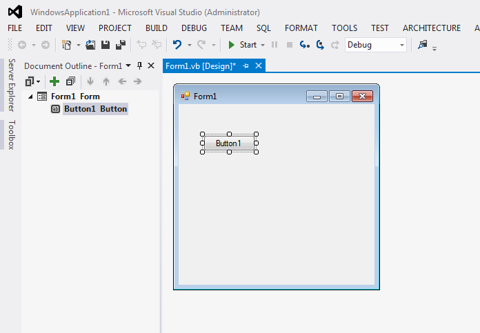
Task: Click the Break All pause icon
Action: [x=274, y=45]
